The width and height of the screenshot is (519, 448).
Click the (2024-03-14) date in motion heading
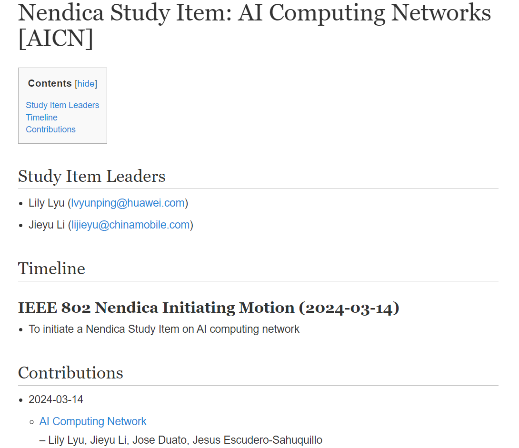pyautogui.click(x=349, y=308)
